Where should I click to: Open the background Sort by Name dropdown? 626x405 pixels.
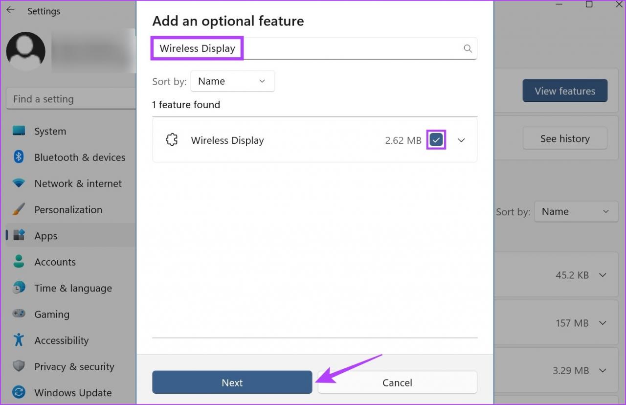point(576,212)
